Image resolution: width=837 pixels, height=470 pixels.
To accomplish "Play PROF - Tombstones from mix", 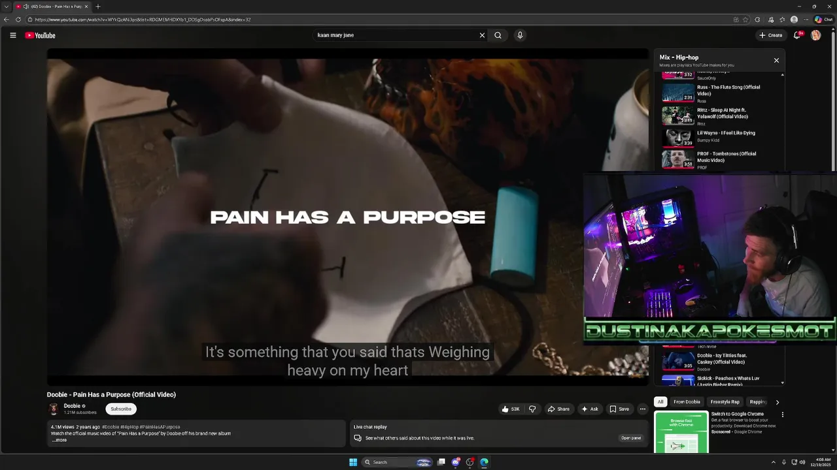I will pos(723,160).
